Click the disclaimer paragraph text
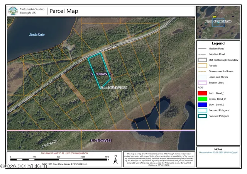247x174 pixels. [159, 159]
